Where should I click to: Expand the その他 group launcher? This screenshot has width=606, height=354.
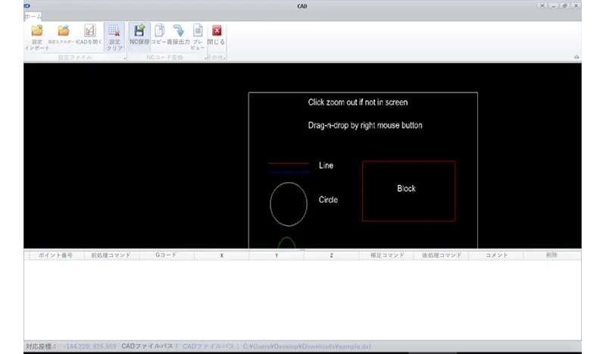tap(224, 58)
